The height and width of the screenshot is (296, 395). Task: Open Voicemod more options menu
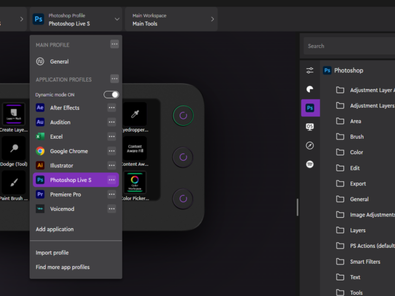112,209
